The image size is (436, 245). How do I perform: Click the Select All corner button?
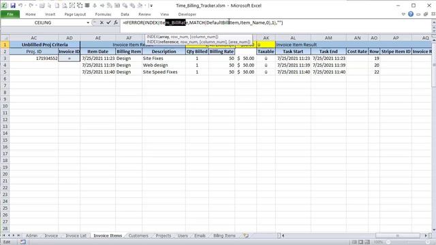pos(5,38)
